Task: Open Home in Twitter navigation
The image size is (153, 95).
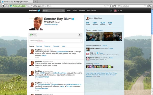Action: [69, 10]
